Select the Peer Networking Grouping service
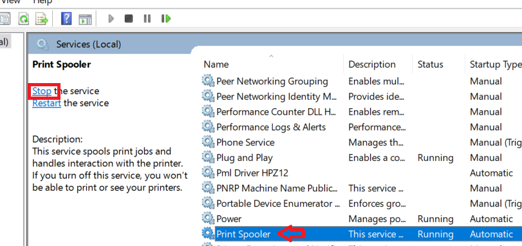 pyautogui.click(x=272, y=81)
